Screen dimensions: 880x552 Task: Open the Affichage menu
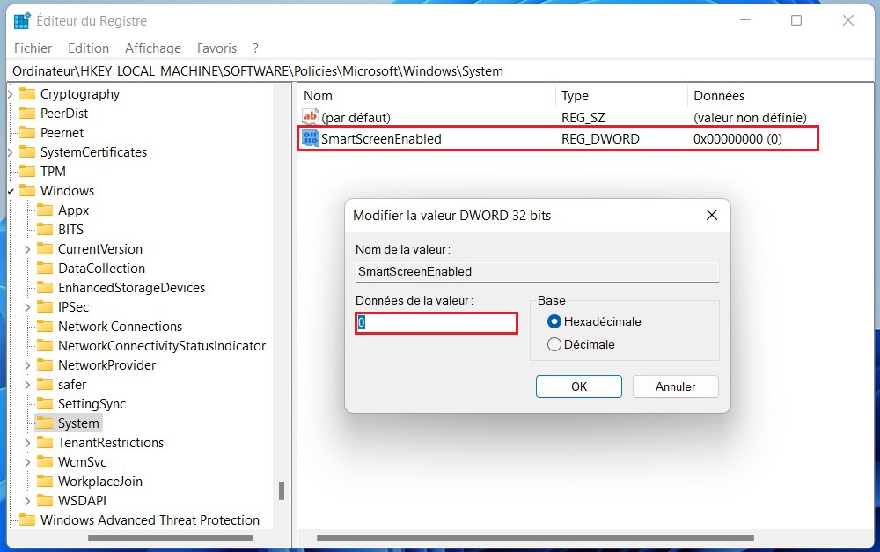(x=153, y=48)
